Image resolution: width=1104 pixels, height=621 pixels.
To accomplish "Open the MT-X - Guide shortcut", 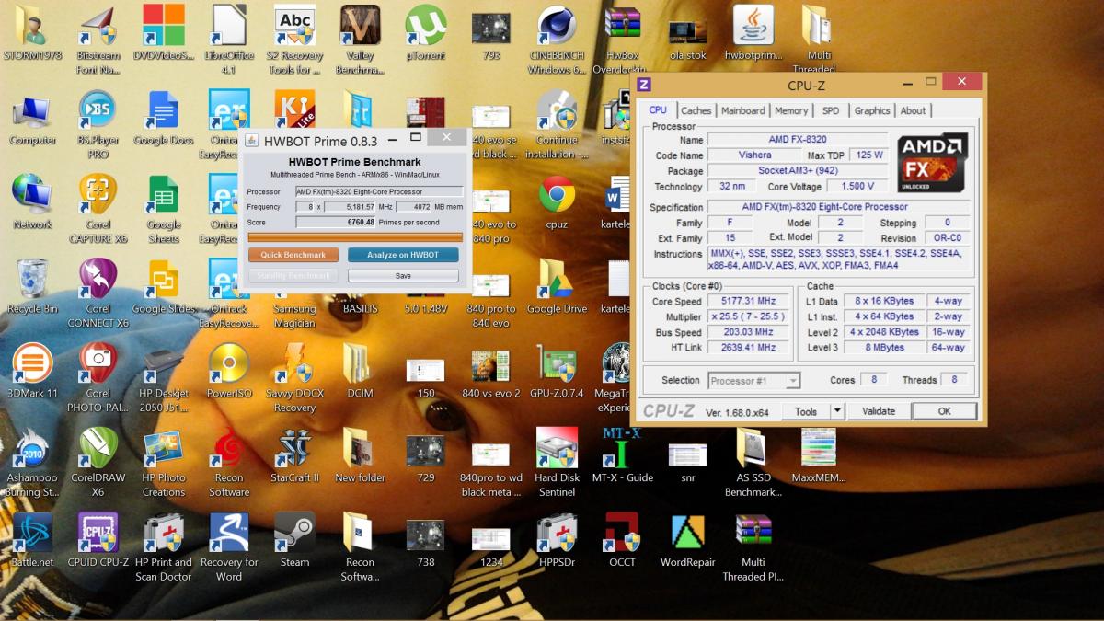I will pos(622,455).
